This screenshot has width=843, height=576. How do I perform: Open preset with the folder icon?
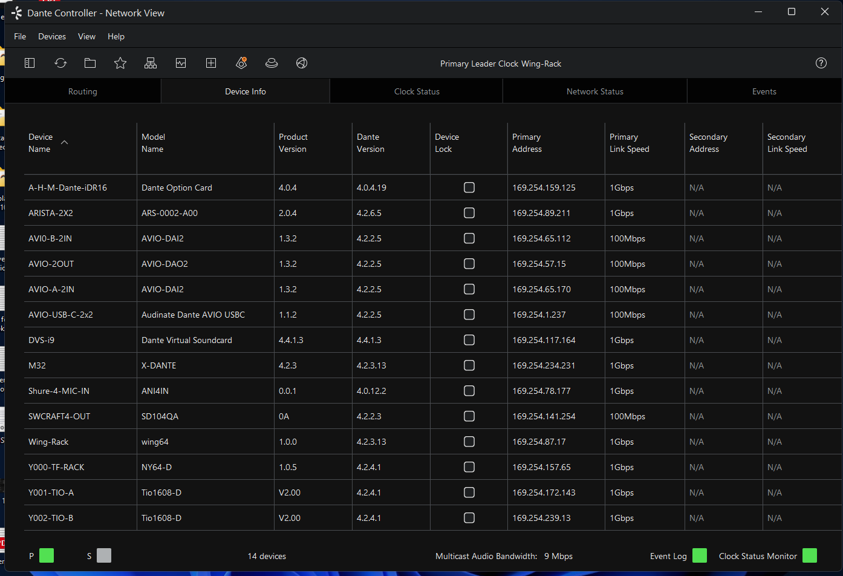90,63
